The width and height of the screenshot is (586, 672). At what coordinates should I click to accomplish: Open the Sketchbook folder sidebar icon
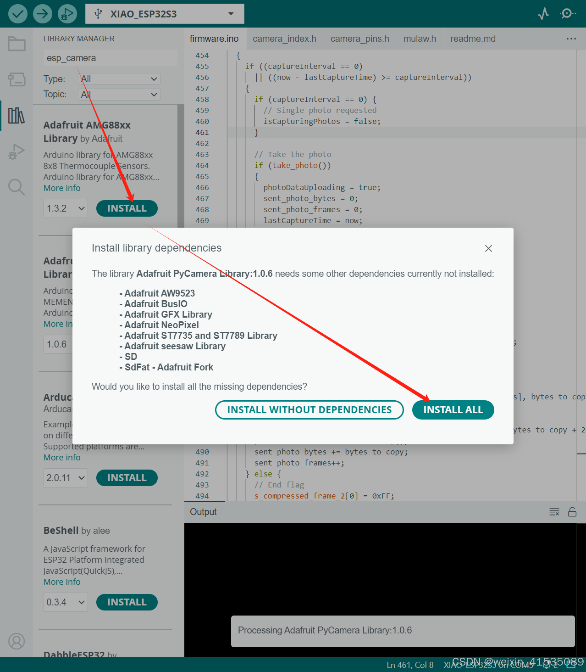[17, 44]
